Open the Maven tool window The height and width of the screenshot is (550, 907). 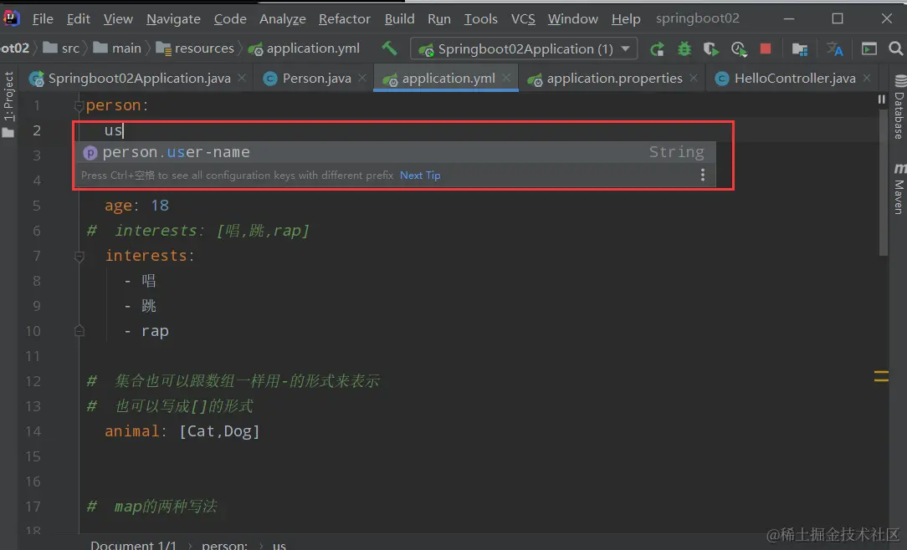click(x=899, y=188)
